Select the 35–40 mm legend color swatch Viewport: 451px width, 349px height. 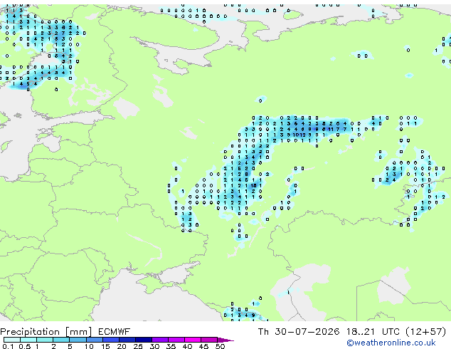point(176,340)
